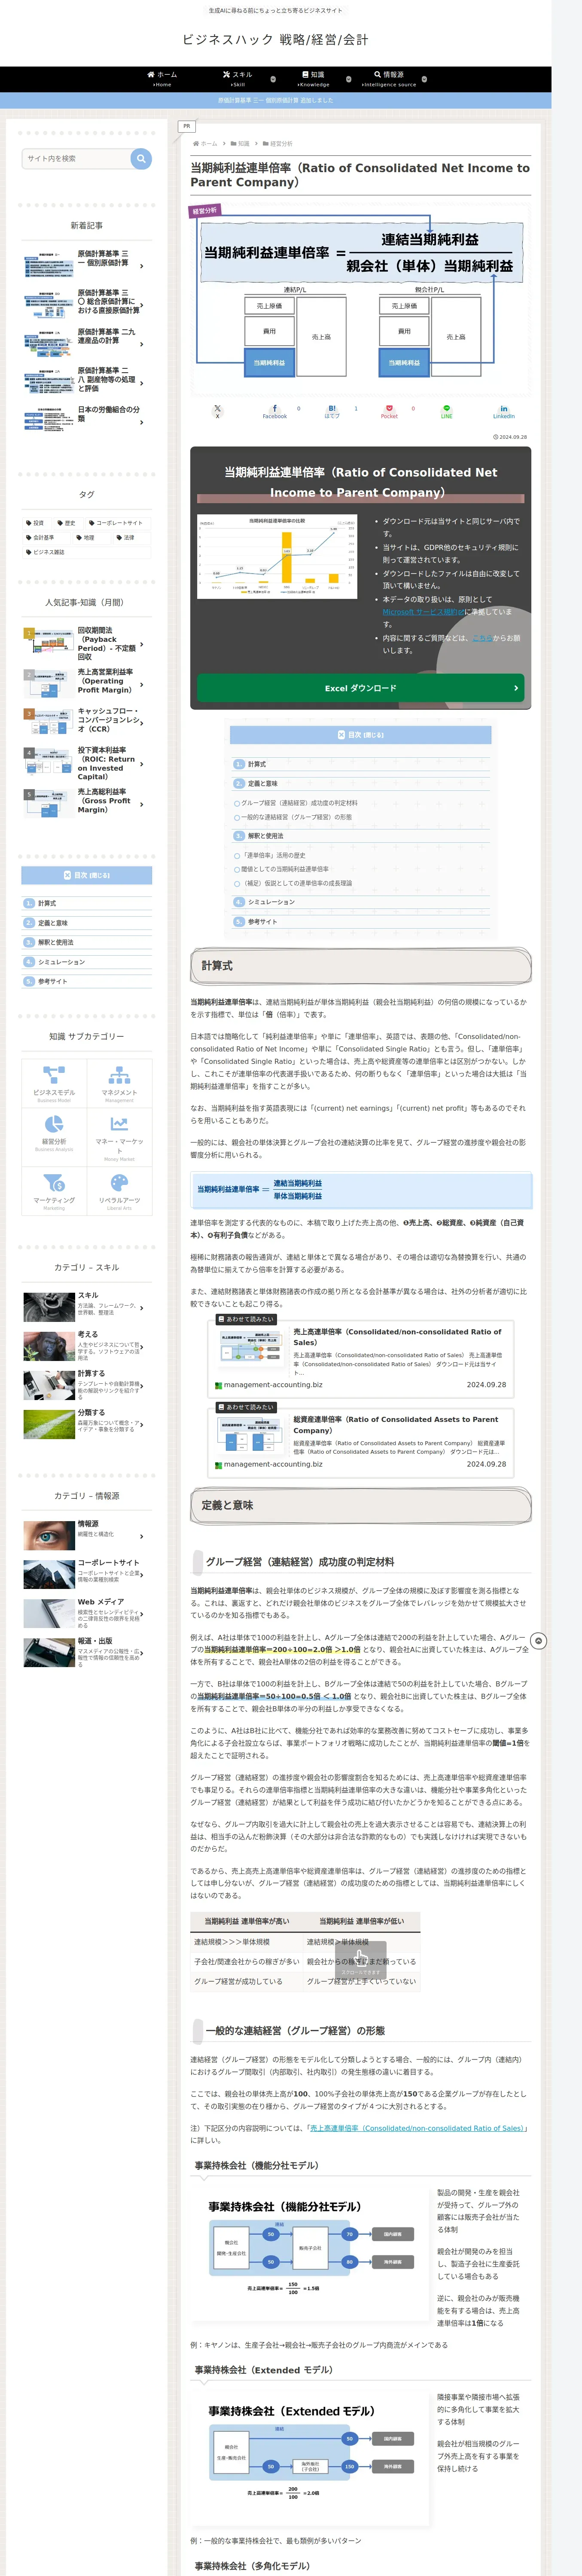
Task: Open the Microsoft サービス規約 link
Action: click(x=423, y=611)
